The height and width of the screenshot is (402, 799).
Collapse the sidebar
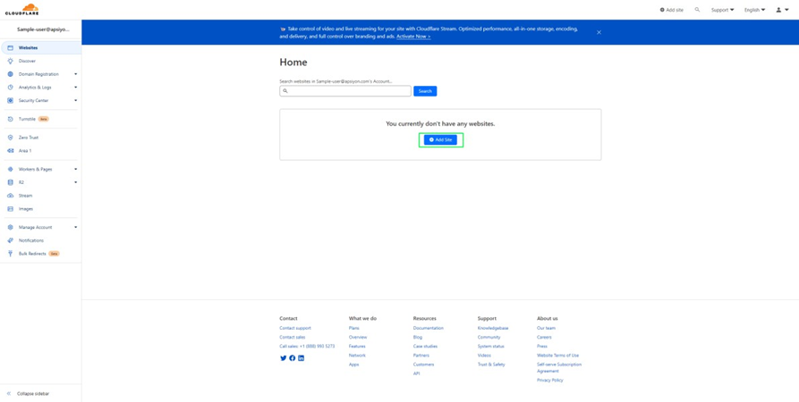[x=29, y=394]
